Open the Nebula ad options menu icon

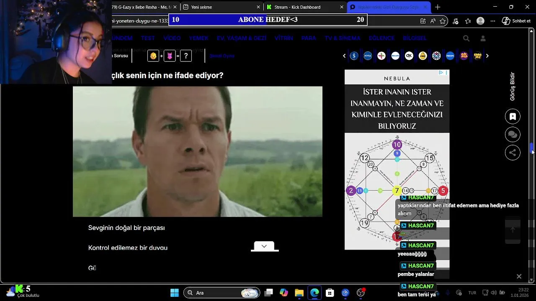pos(446,73)
